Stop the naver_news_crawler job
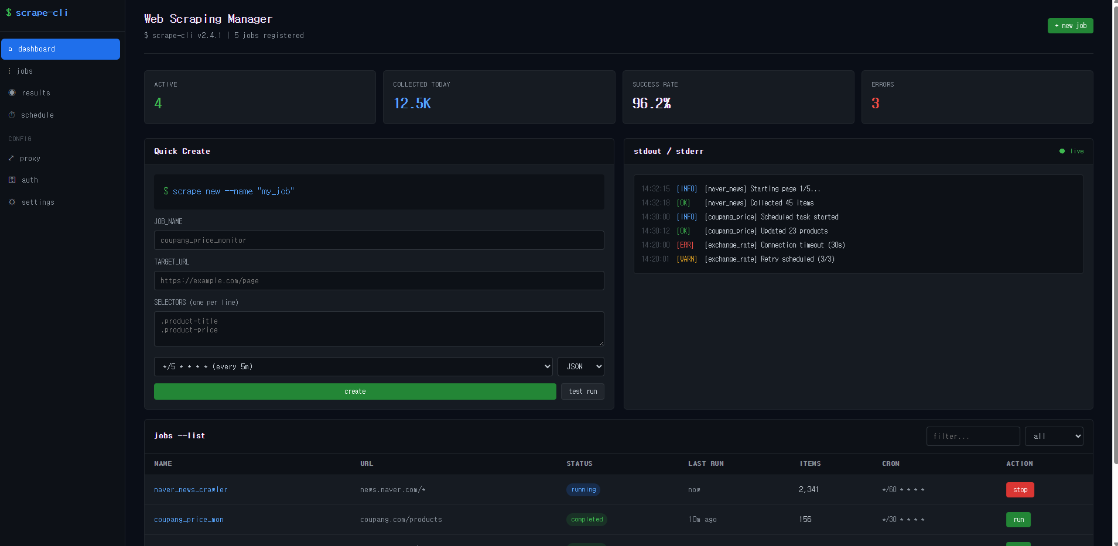 [1020, 490]
